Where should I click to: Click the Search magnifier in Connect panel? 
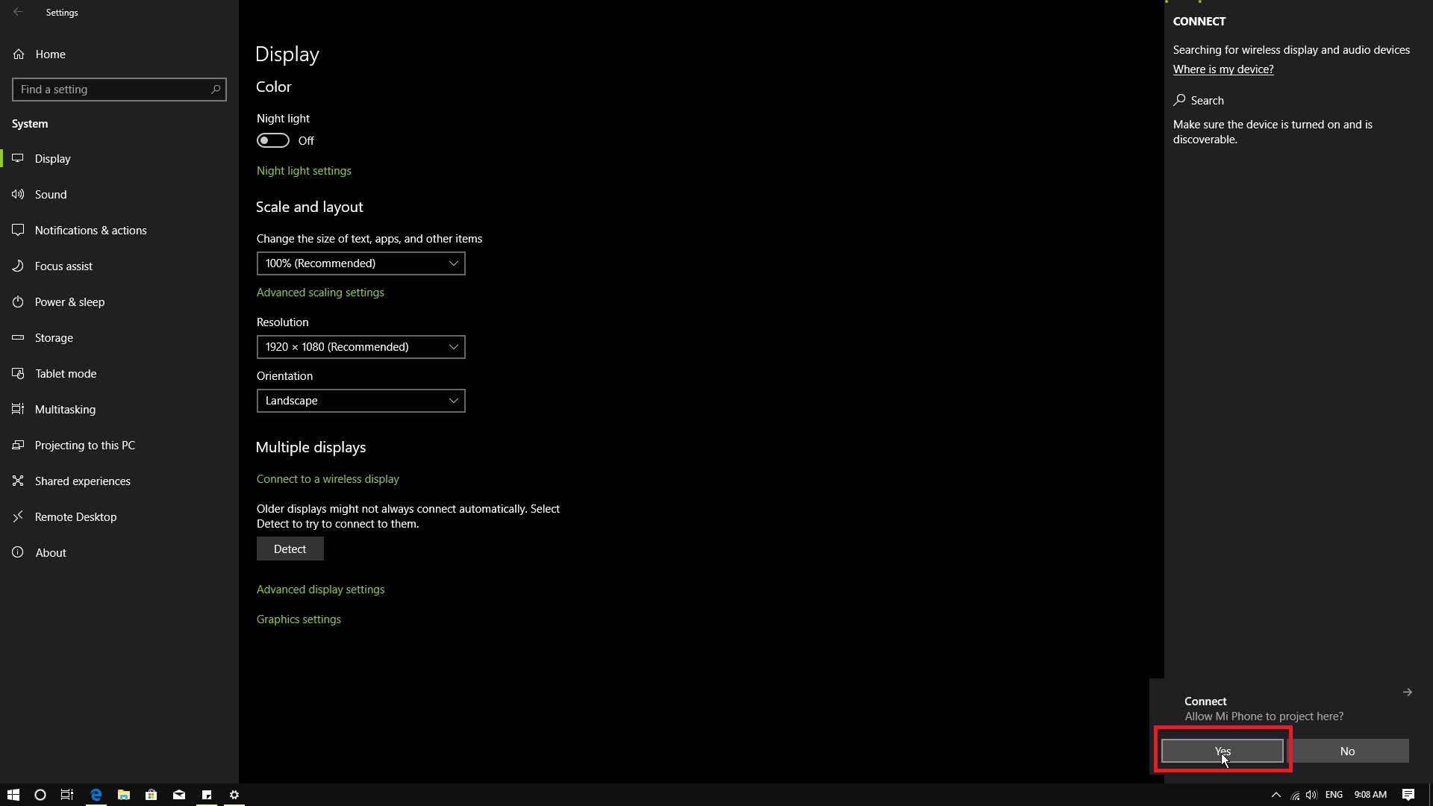point(1179,100)
